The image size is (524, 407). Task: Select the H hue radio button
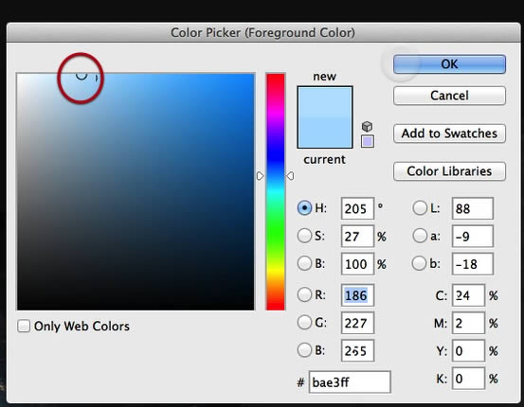304,208
